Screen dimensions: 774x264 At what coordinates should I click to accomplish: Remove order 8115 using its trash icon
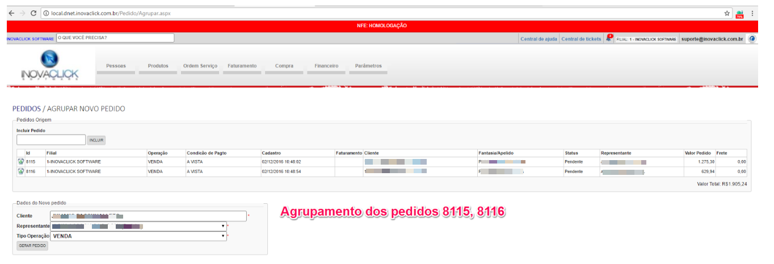coord(21,162)
